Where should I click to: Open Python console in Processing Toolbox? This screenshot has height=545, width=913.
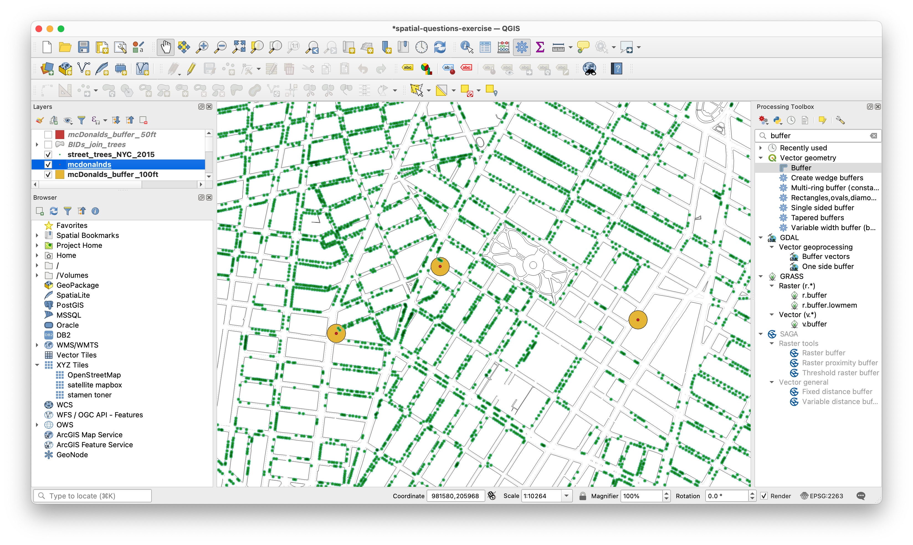point(778,120)
